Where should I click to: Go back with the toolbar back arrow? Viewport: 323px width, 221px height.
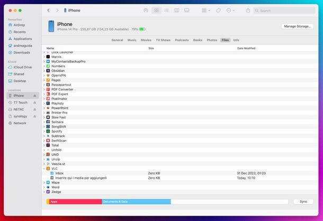(x=48, y=10)
